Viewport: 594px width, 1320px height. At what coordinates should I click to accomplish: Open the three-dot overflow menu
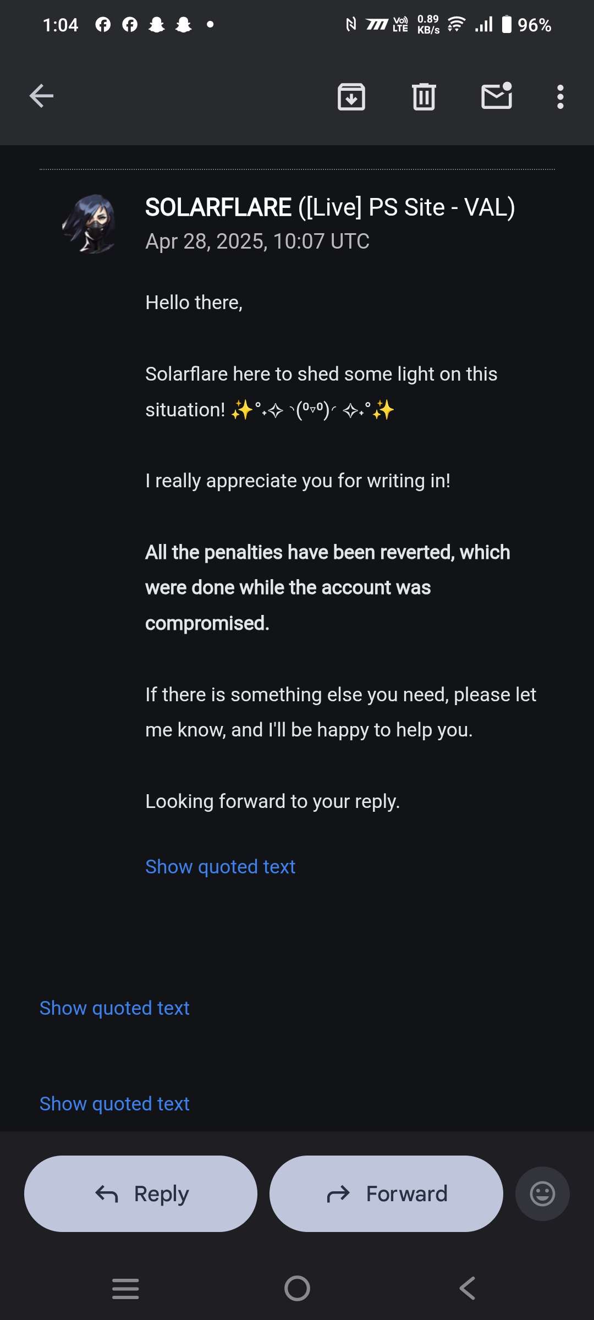click(x=560, y=97)
